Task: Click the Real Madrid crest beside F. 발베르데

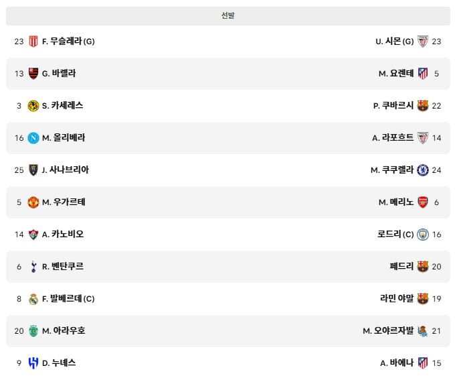Action: (x=33, y=299)
